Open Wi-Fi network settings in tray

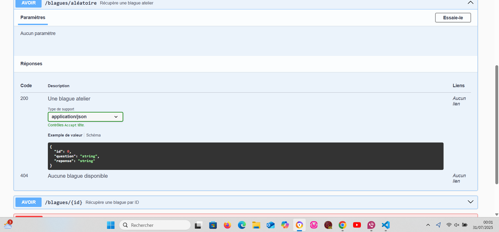click(x=449, y=225)
